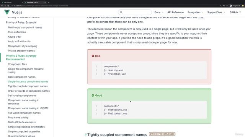The image size is (245, 137).
Task: Open Prop definitions sidebar link
Action: [17, 32]
